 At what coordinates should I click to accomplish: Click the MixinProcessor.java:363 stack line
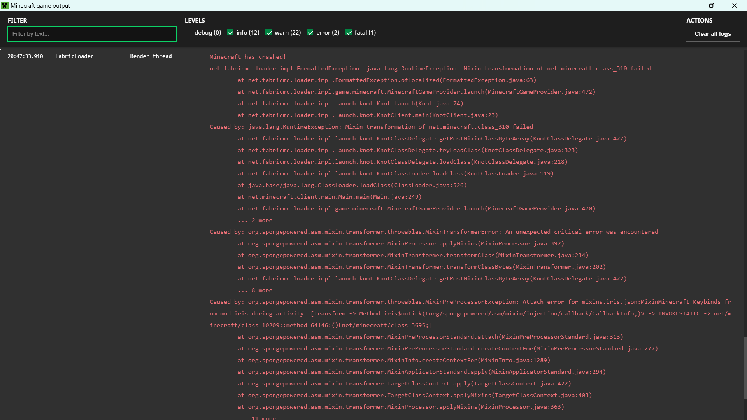click(x=401, y=407)
